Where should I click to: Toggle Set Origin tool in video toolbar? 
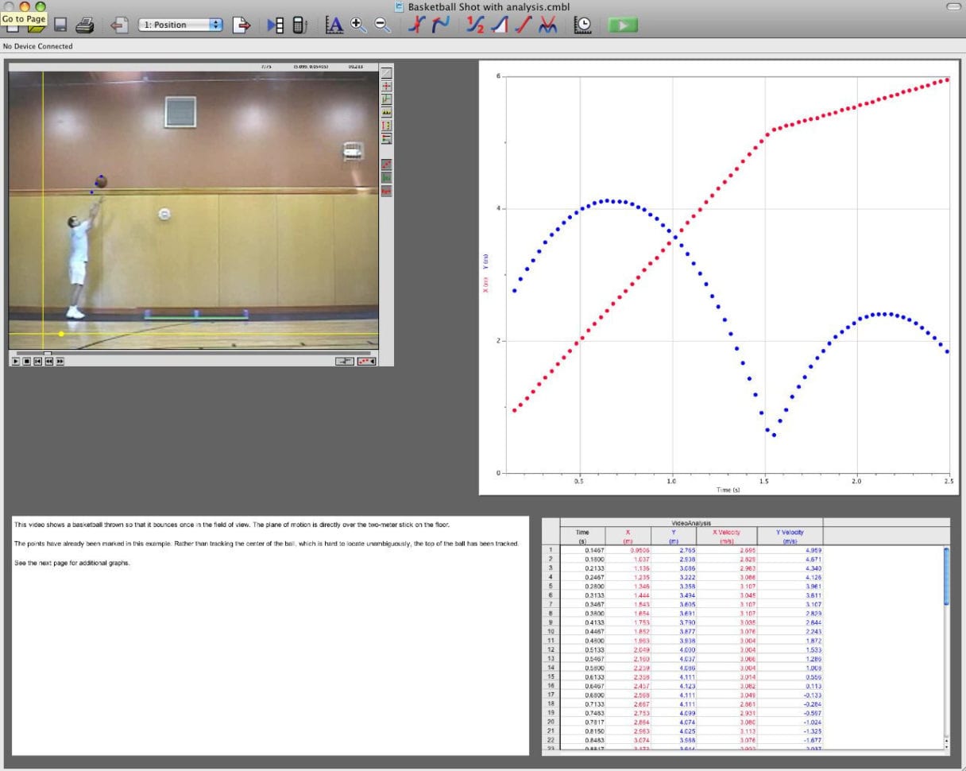tap(387, 99)
